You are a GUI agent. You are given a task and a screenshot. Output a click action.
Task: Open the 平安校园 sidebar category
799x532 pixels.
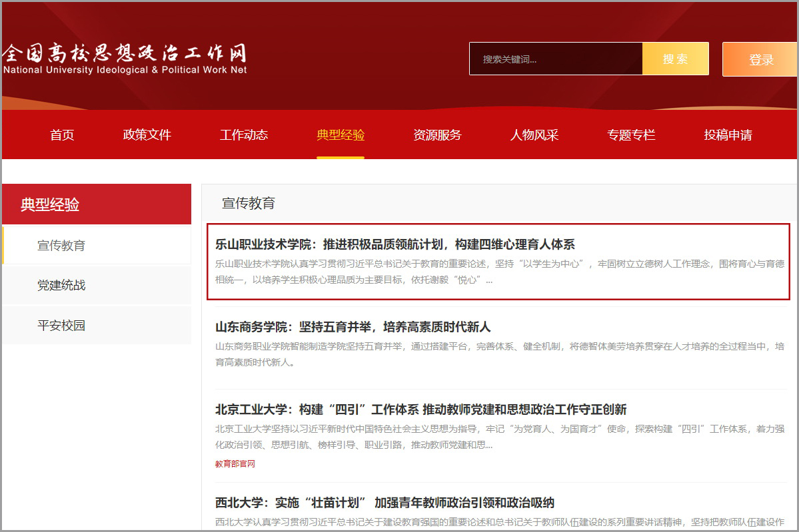coord(61,326)
